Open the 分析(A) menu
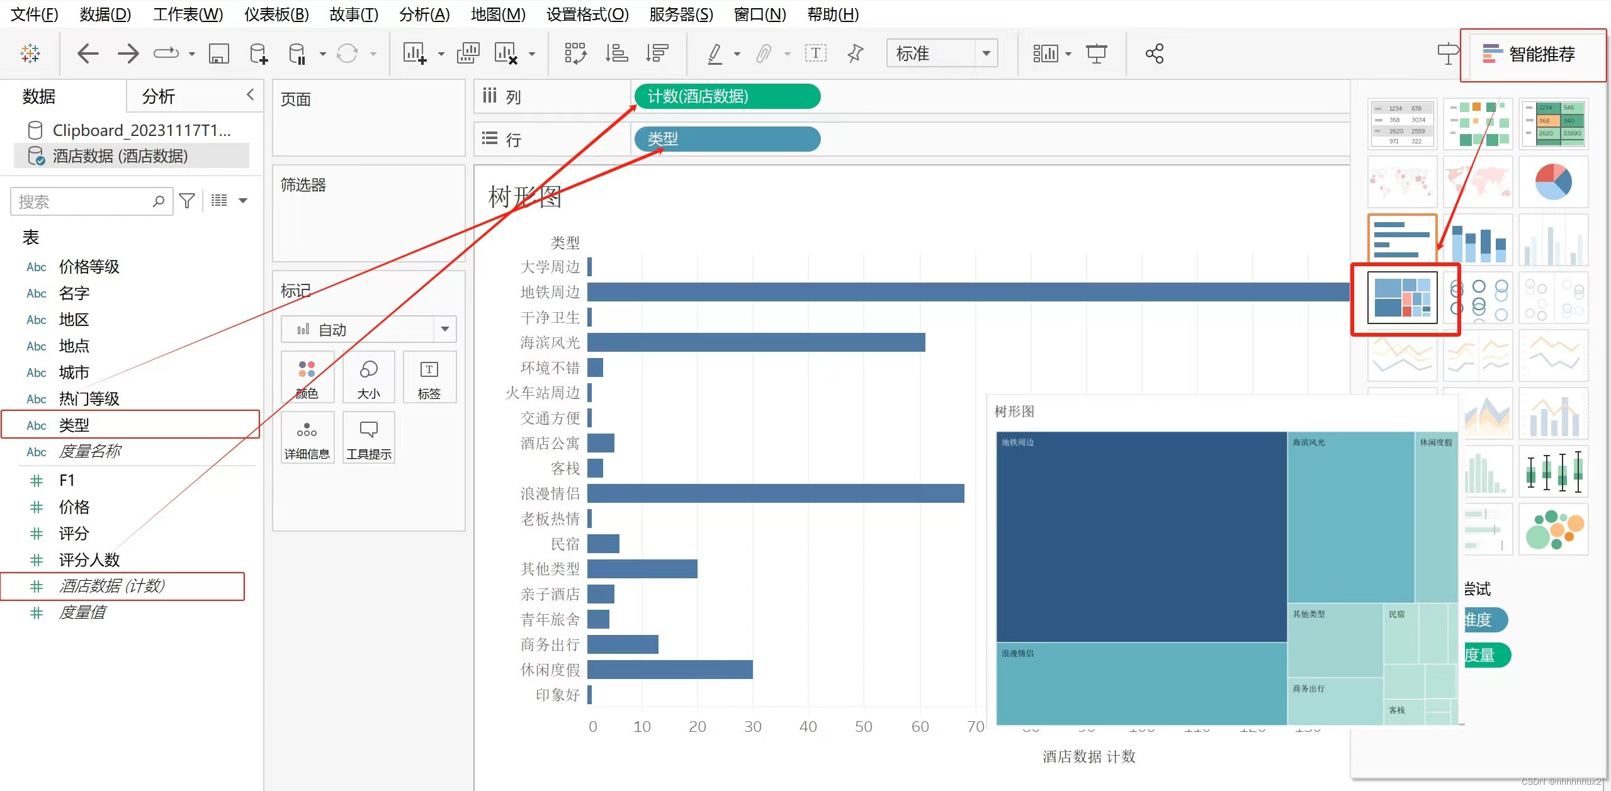The image size is (1611, 791). coord(424,14)
